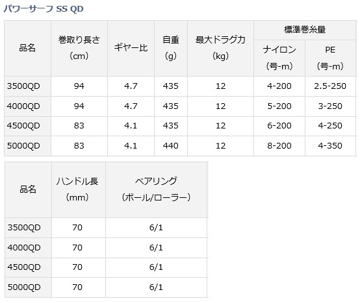The width and height of the screenshot is (360, 303).
Task: Click the ギヤー比 column header
Action: [131, 48]
